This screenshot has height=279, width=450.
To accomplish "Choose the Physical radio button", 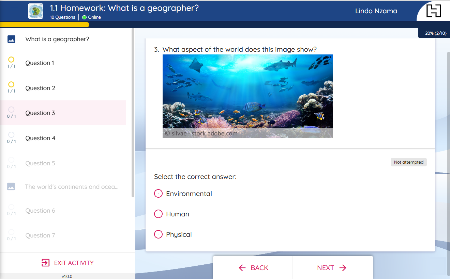I will 159,234.
